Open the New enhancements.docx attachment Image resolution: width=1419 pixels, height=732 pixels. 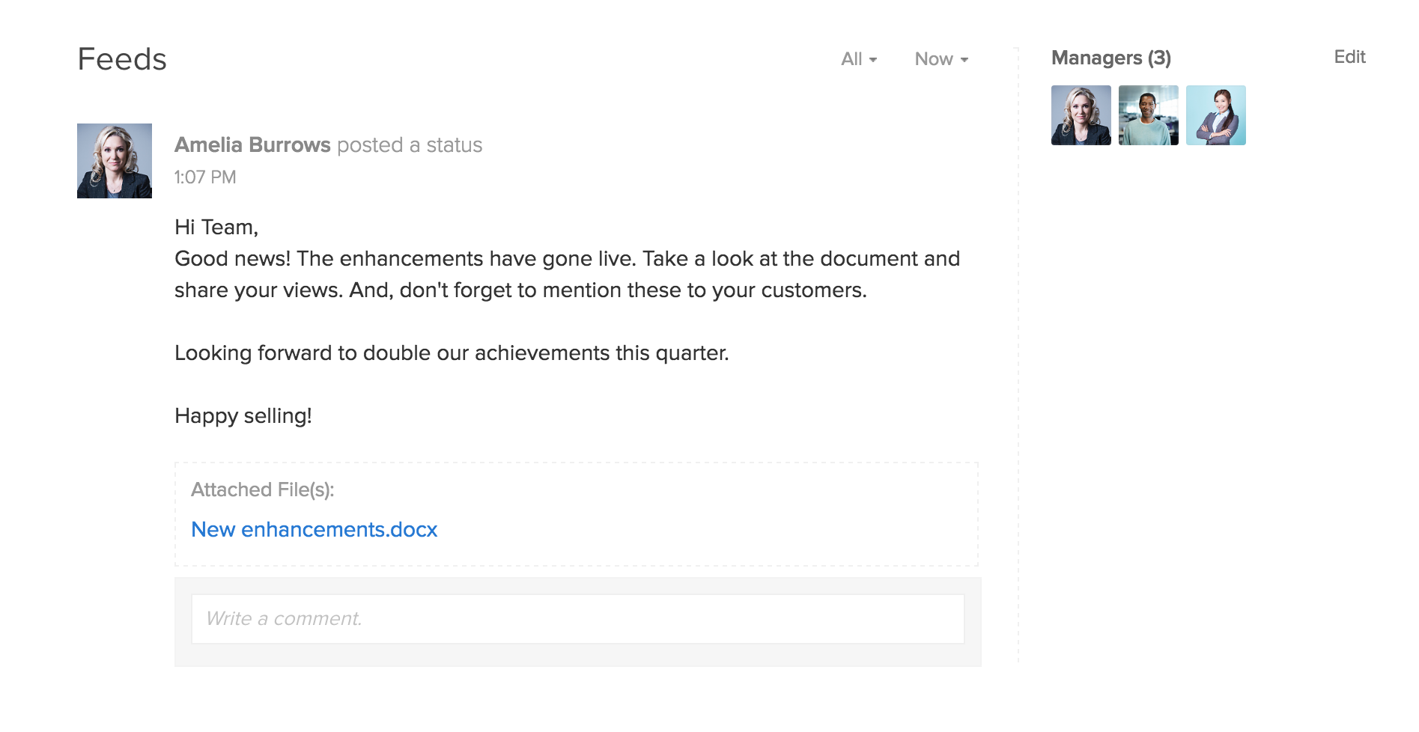coord(314,530)
